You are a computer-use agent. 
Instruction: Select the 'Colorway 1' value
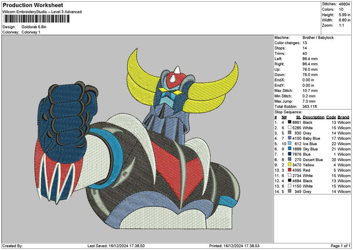tap(31, 32)
